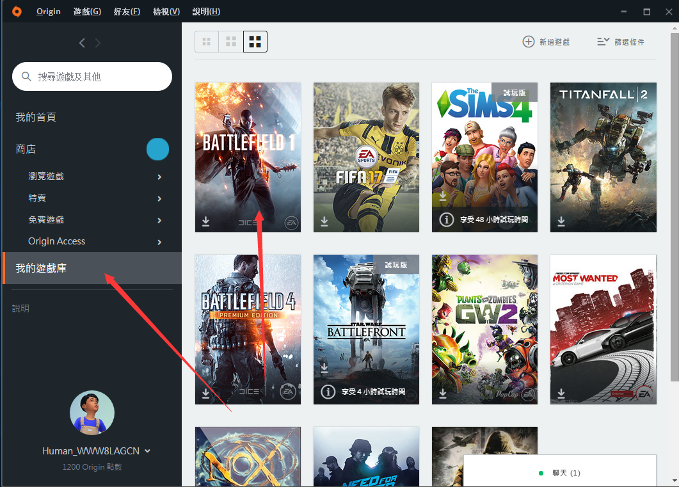
Task: Click the vertical scrollbar thumb of the library
Action: (675, 207)
